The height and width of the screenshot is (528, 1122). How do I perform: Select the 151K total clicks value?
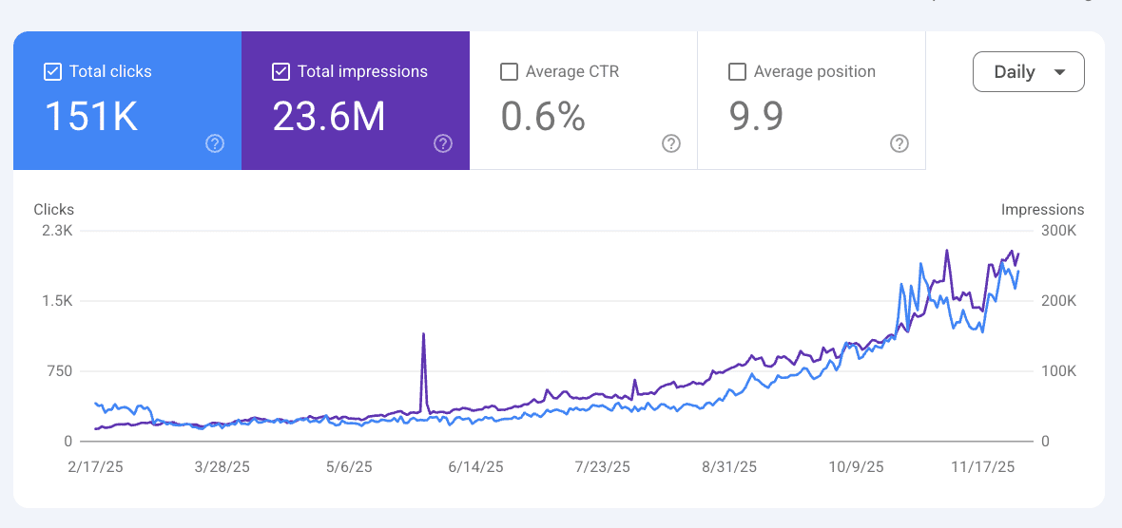pos(91,116)
